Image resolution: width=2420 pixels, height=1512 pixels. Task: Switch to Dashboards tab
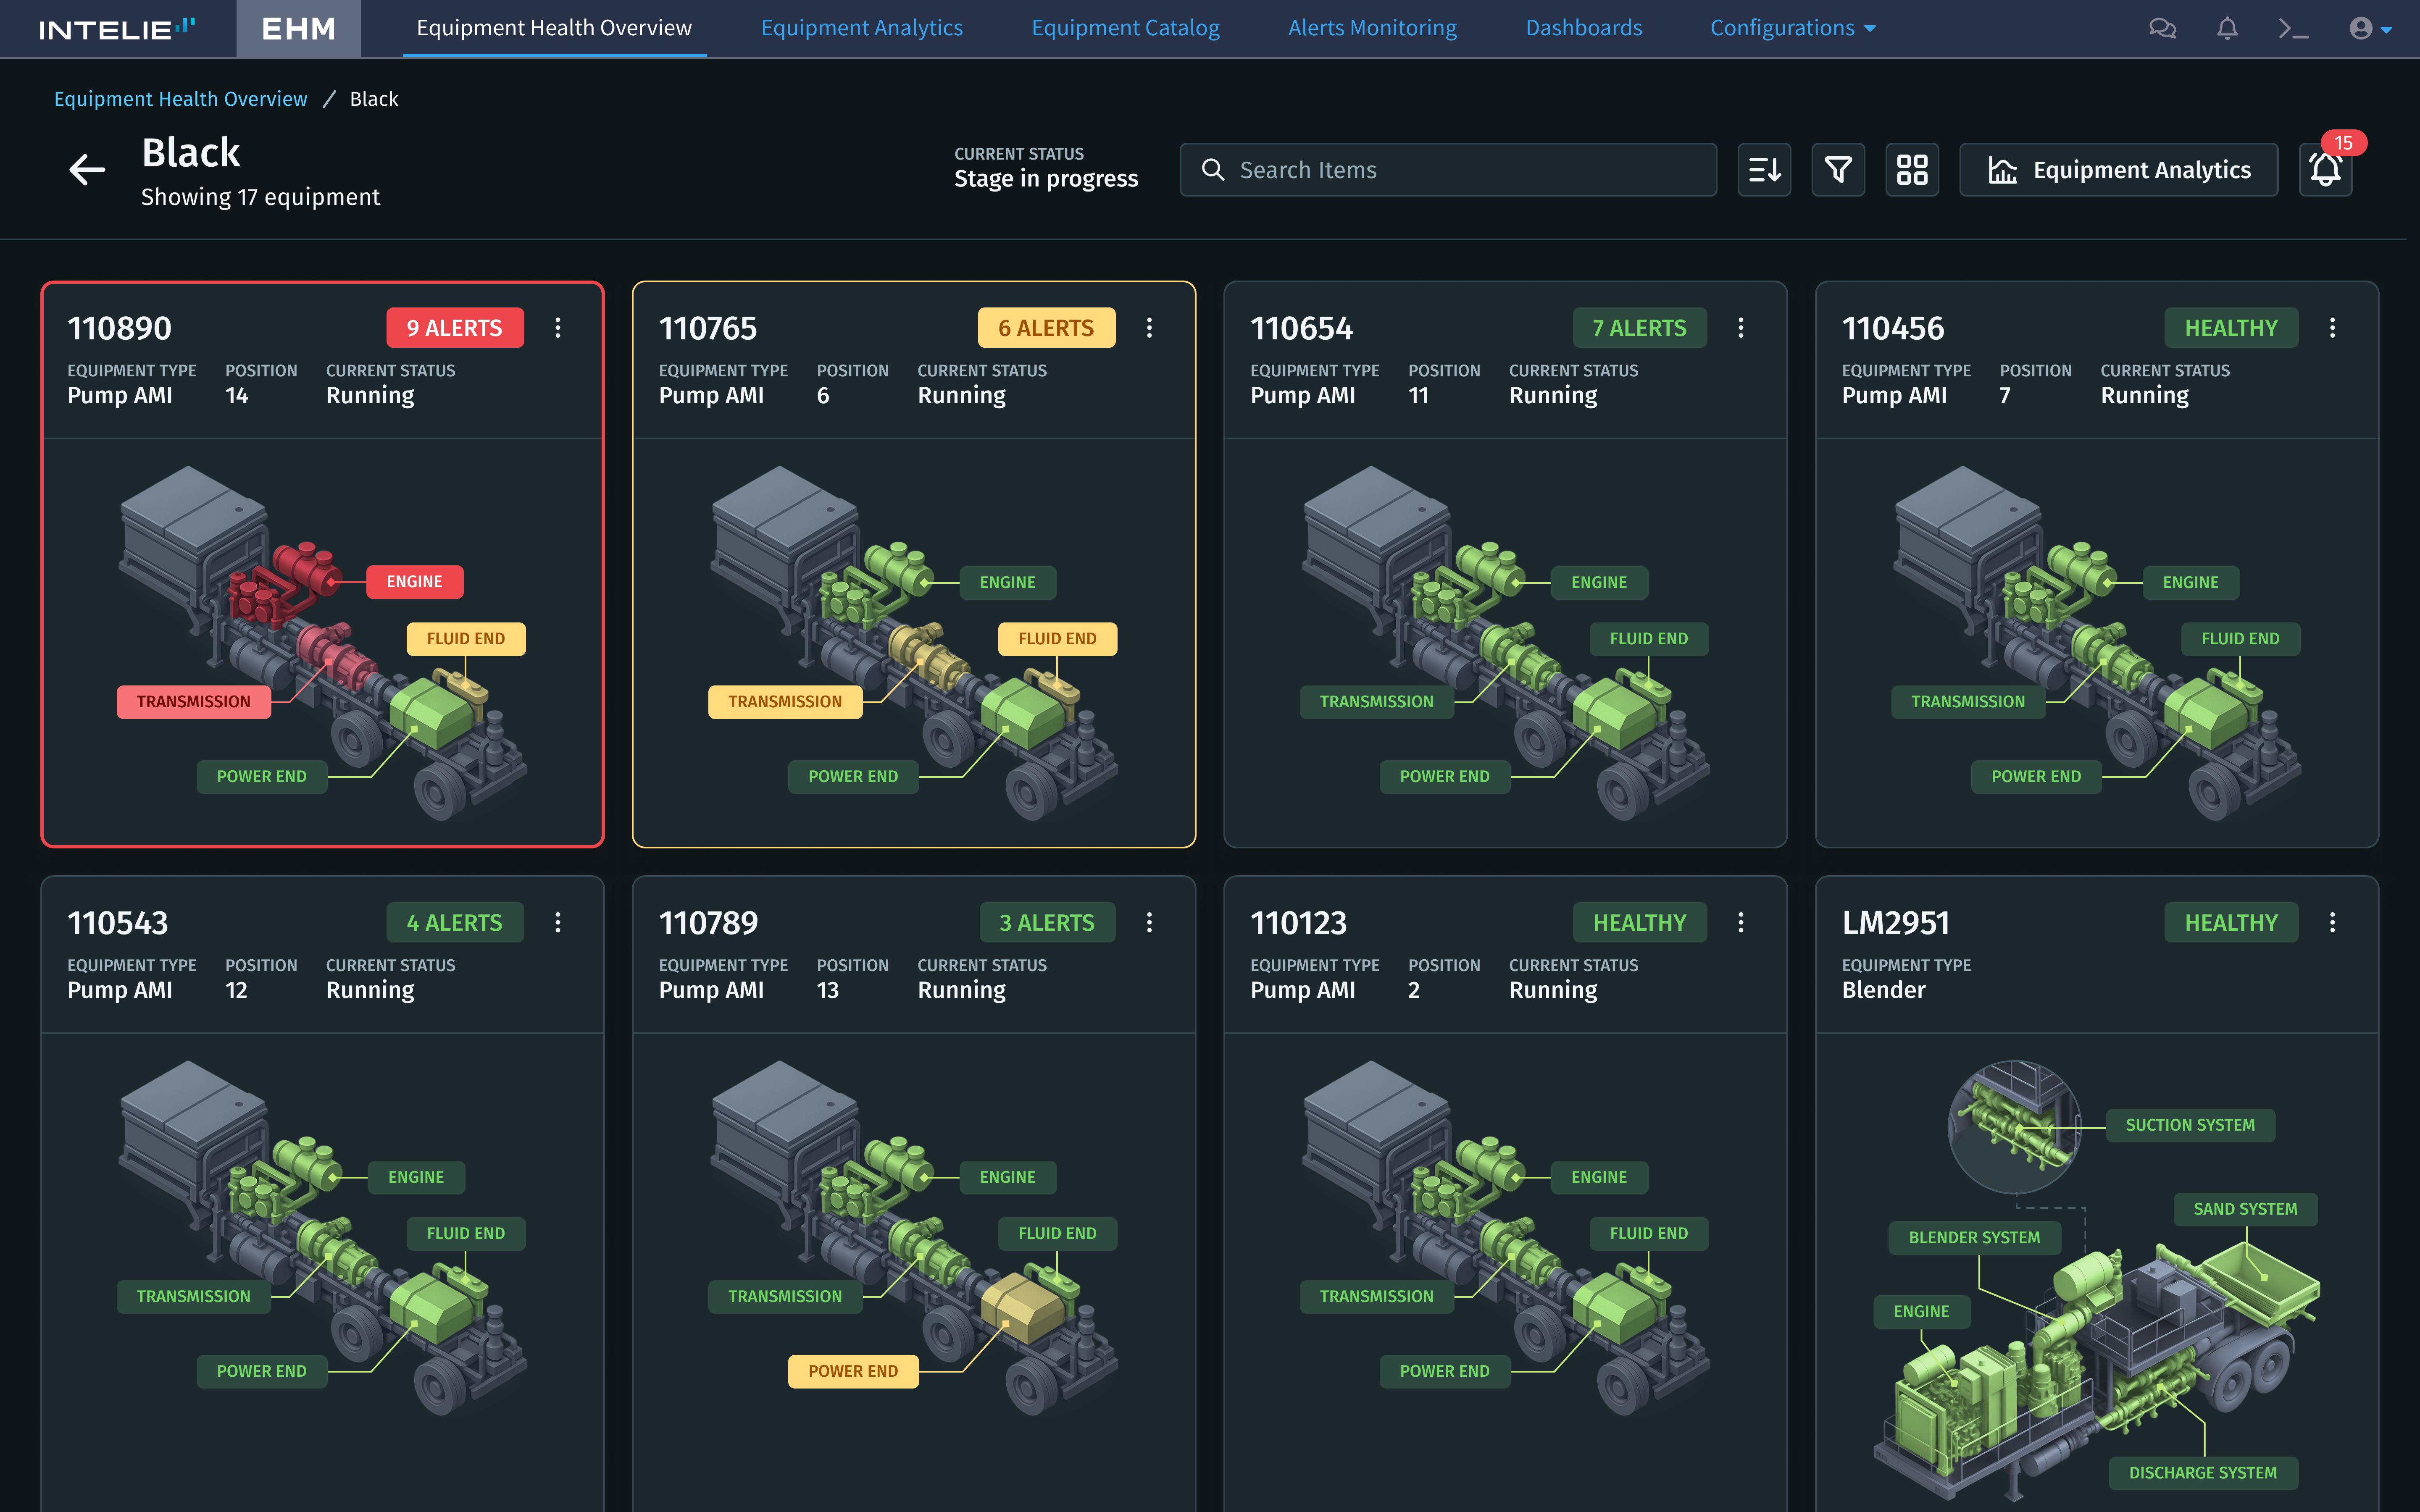(1584, 28)
